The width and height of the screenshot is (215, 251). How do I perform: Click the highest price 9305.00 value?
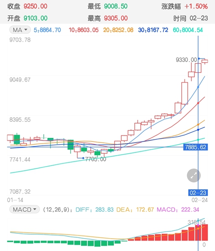(116, 18)
